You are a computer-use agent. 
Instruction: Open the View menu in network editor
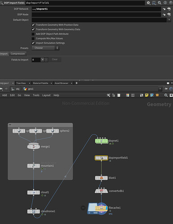(x=27, y=95)
